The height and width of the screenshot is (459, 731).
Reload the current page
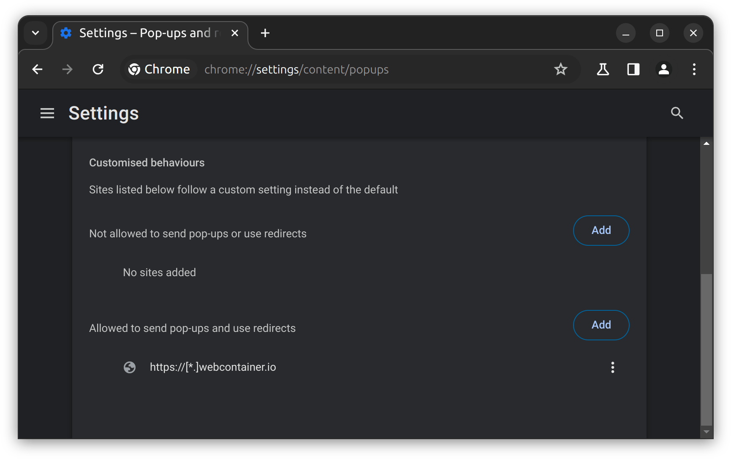coord(98,69)
